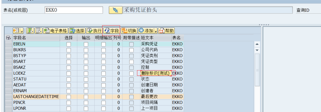Open the 帮助 help button
This screenshot has width=321, height=112.
[166, 31]
